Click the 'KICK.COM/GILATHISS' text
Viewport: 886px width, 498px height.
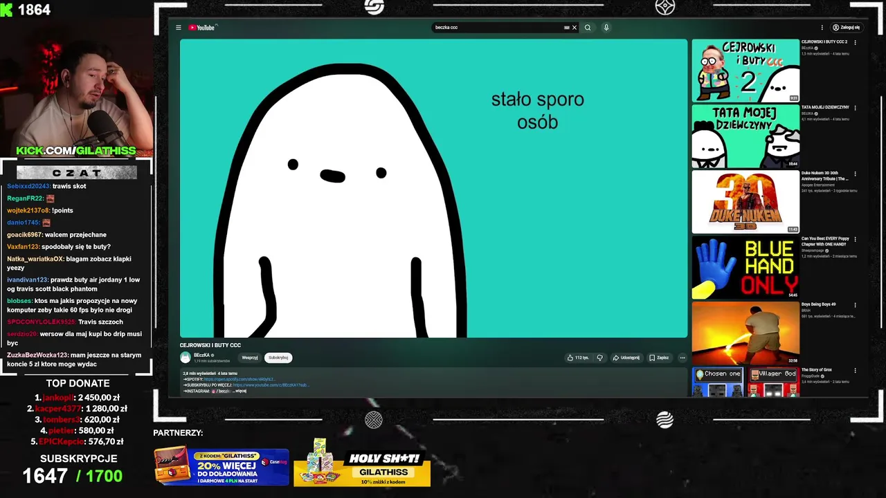click(76, 151)
